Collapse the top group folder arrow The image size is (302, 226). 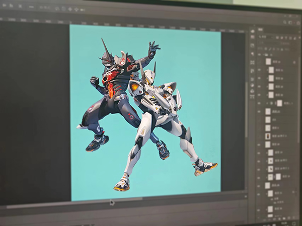[263, 55]
